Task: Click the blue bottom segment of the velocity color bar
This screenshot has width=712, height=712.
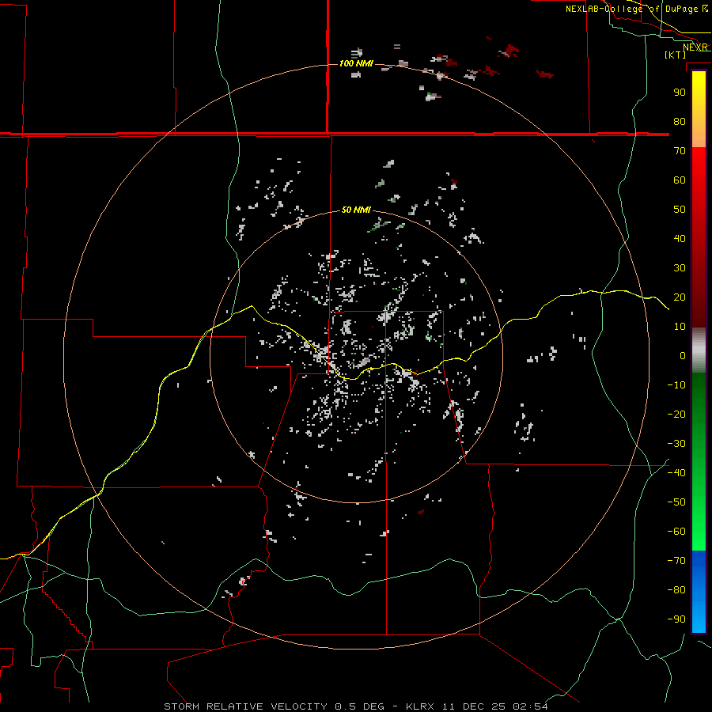Action: point(699,592)
